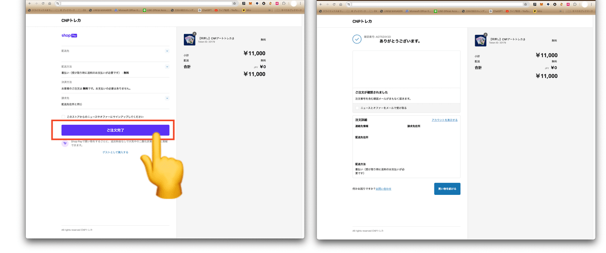The image size is (606, 253).
Task: Reload the page in left browser window
Action: pos(43,4)
